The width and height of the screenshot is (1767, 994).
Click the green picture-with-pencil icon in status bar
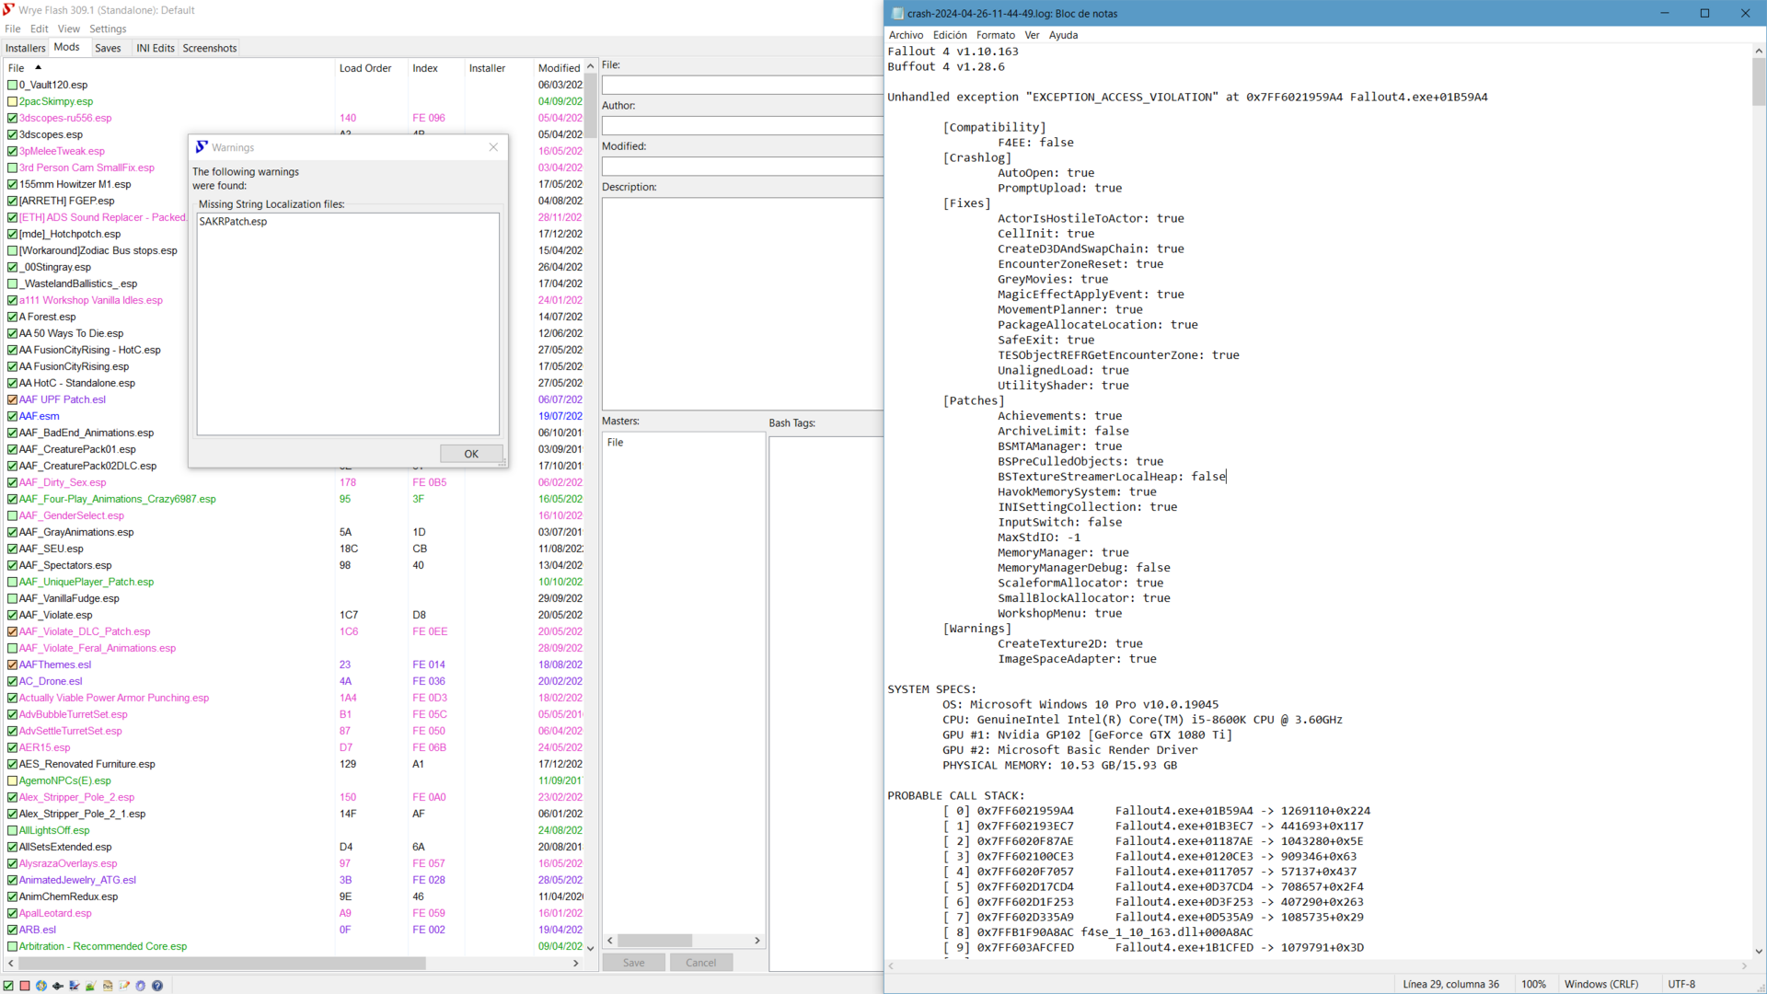point(91,986)
